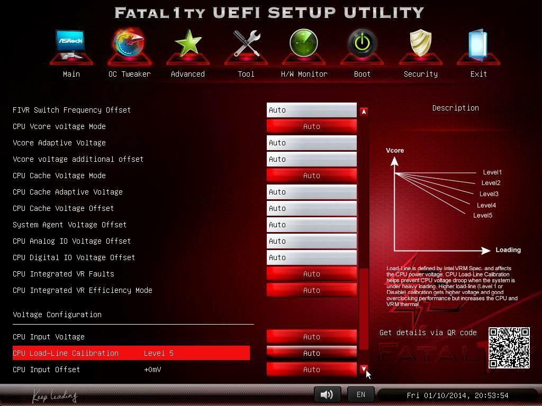Click the date and time display
Image resolution: width=542 pixels, height=406 pixels.
click(x=458, y=395)
